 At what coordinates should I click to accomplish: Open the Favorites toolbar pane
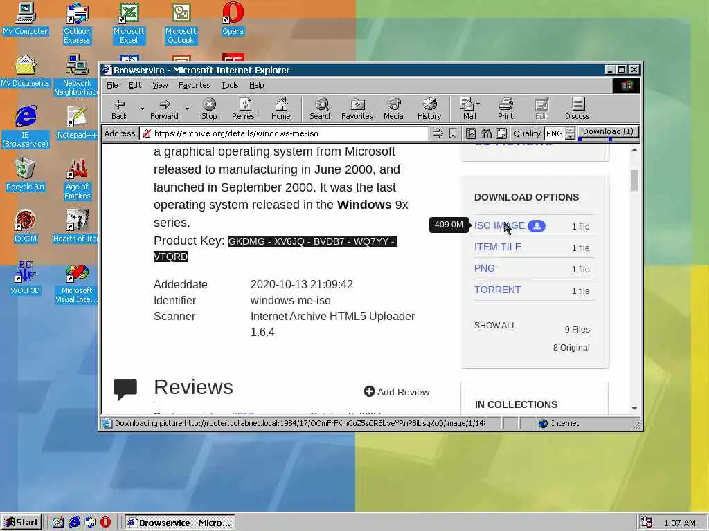(357, 109)
